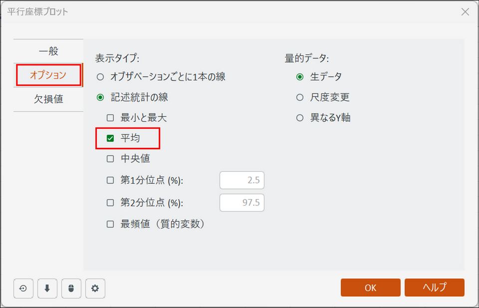Open the 欠損値 tab

coord(48,99)
